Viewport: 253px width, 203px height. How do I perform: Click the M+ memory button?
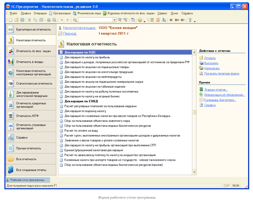[177, 20]
